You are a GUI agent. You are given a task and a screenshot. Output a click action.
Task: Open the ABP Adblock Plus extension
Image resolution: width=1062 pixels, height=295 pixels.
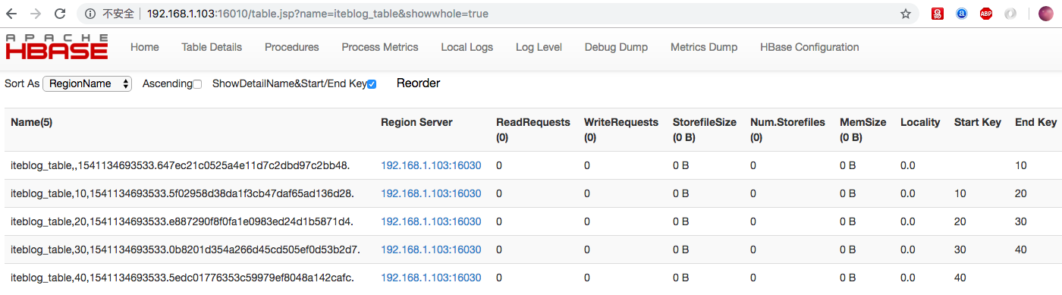pos(985,14)
